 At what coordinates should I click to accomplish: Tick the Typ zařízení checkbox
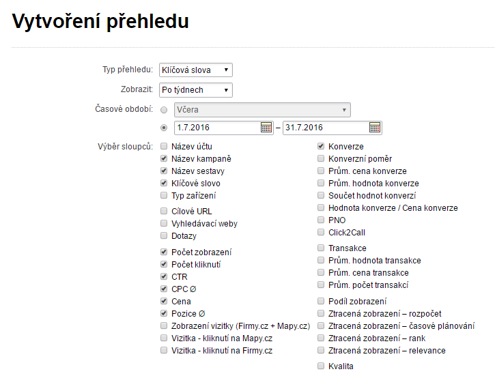(164, 196)
